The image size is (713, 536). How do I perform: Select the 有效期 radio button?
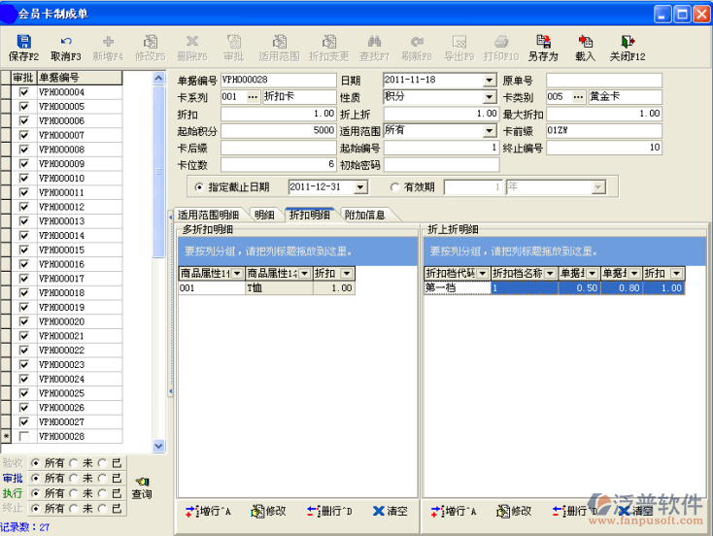click(x=394, y=187)
